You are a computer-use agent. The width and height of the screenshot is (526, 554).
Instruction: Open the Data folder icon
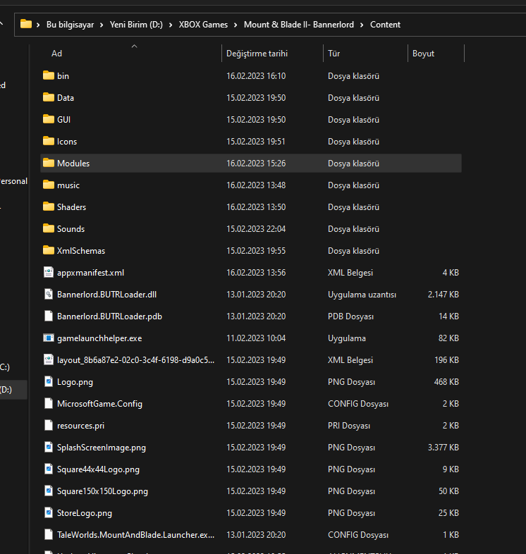tap(49, 97)
